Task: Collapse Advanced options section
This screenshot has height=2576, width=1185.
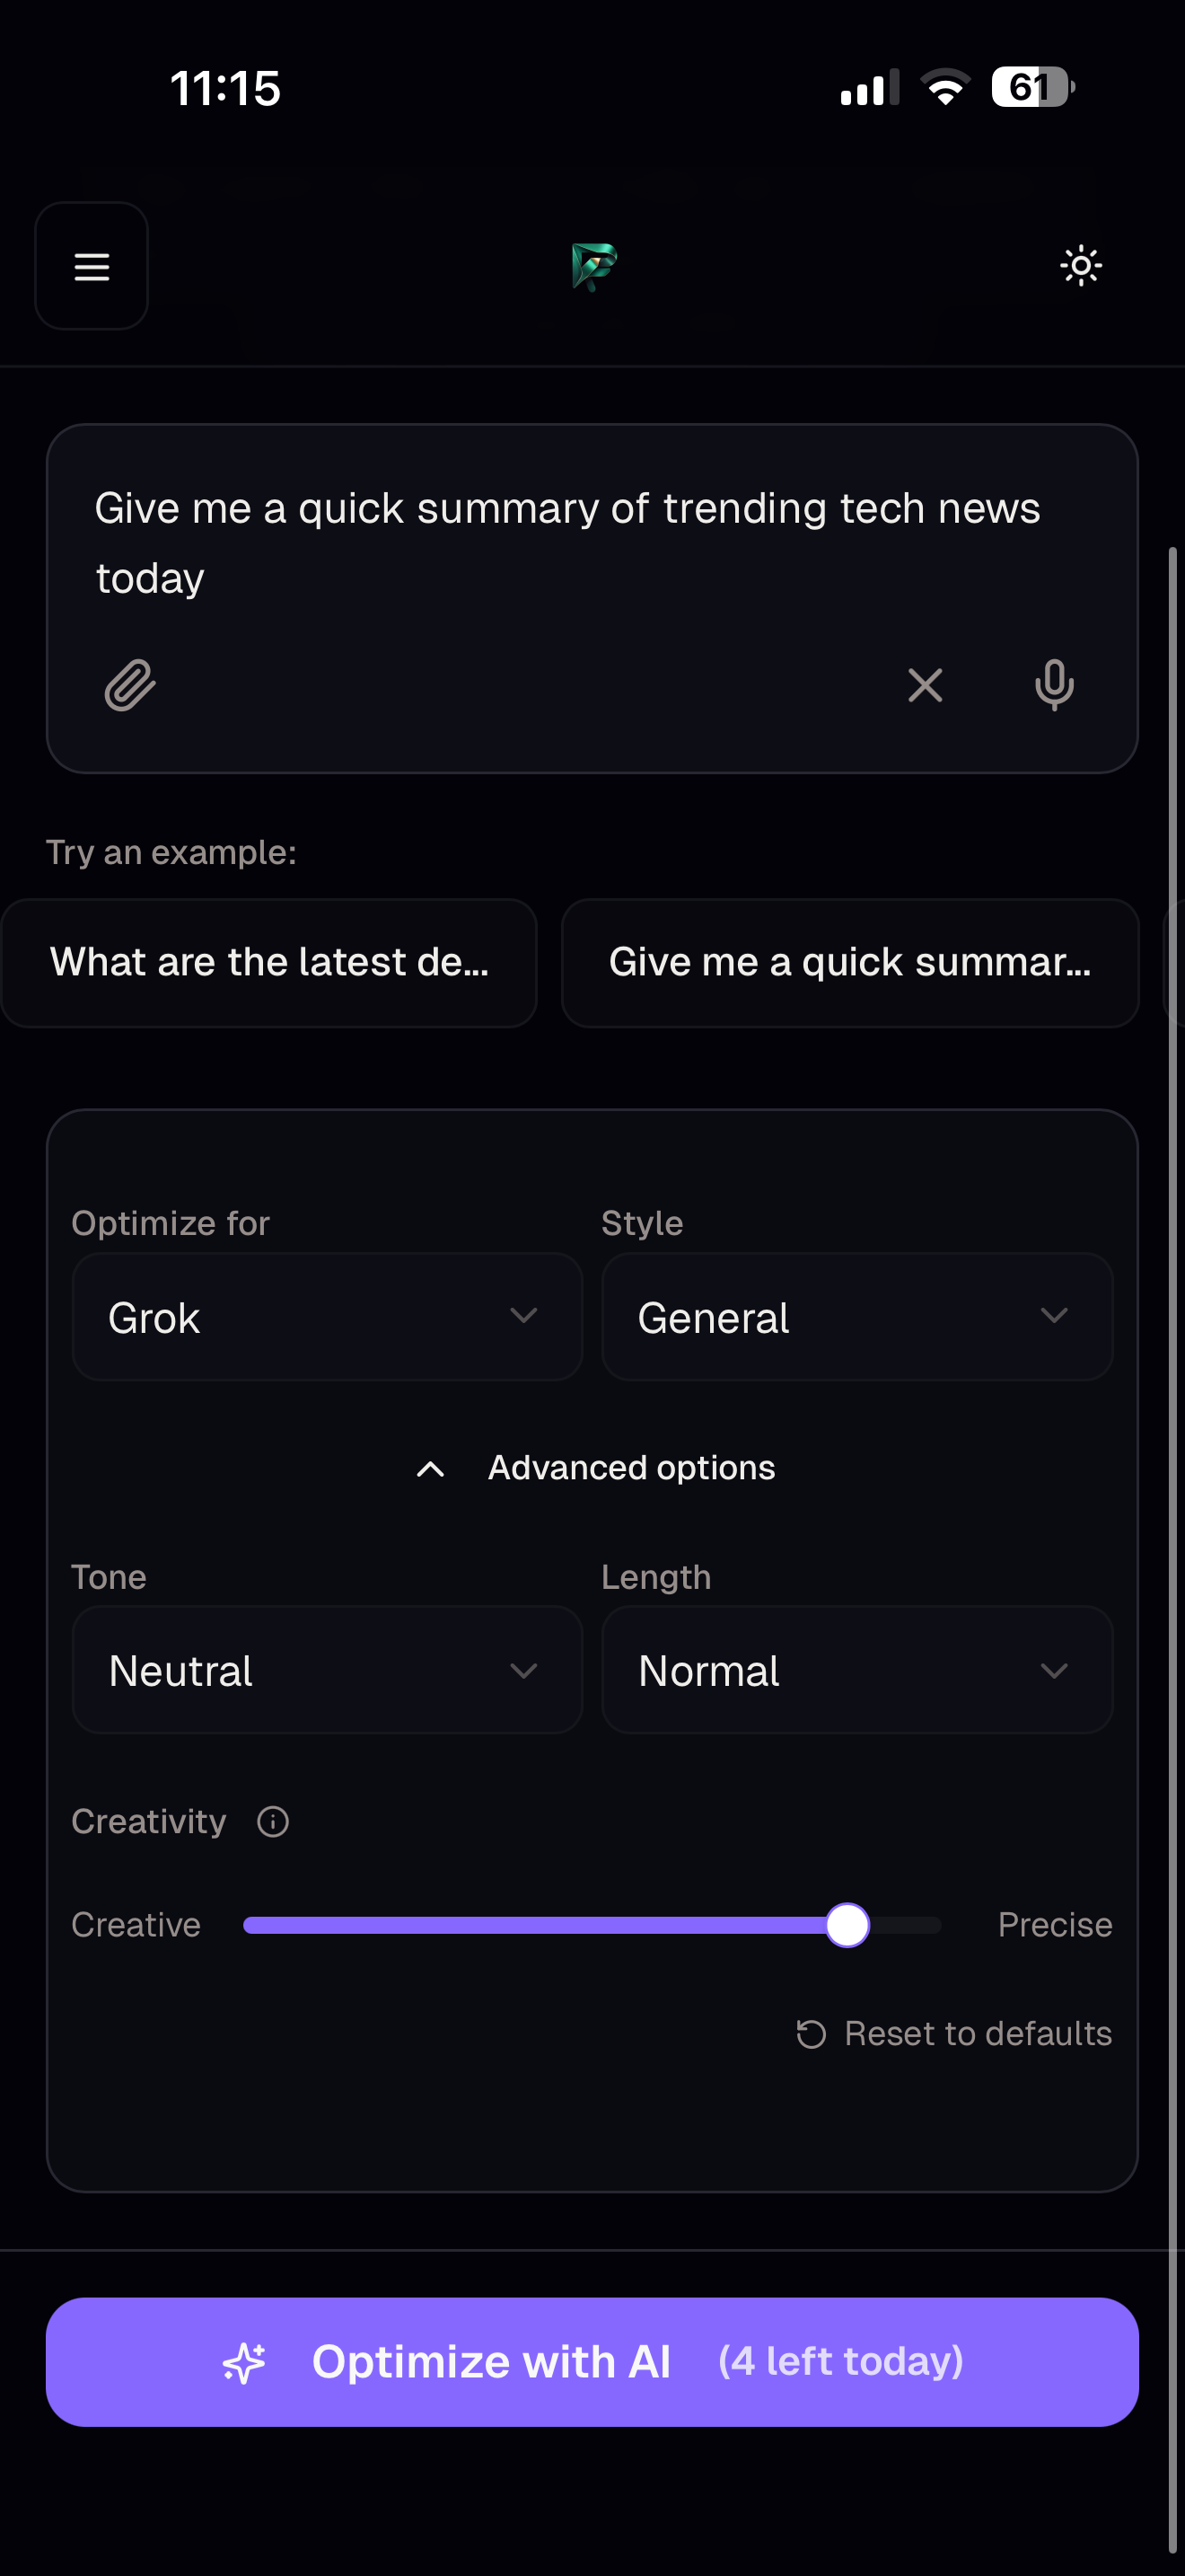Action: tap(593, 1468)
